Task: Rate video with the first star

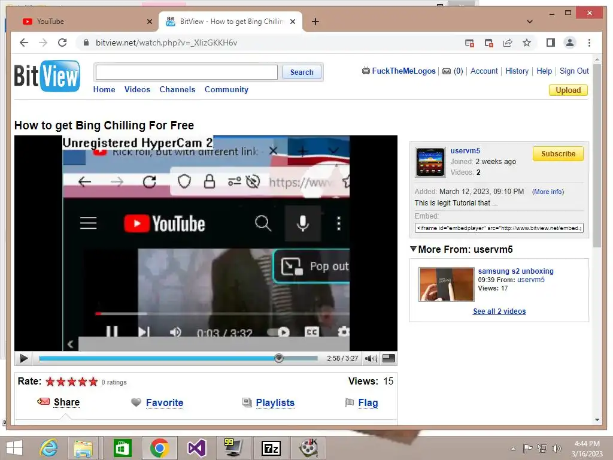Action: click(x=50, y=382)
